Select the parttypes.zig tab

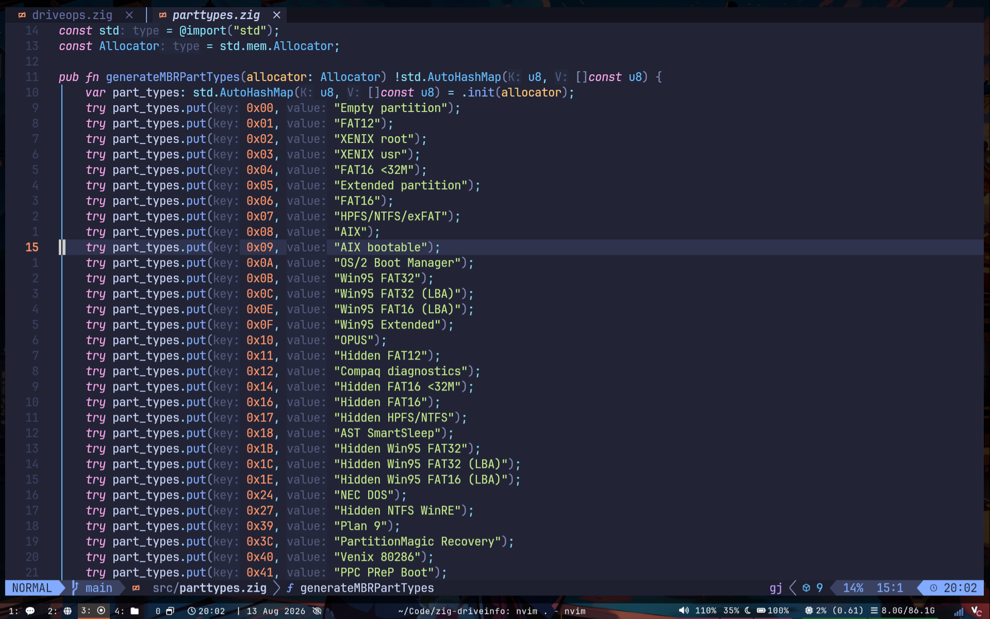[216, 15]
